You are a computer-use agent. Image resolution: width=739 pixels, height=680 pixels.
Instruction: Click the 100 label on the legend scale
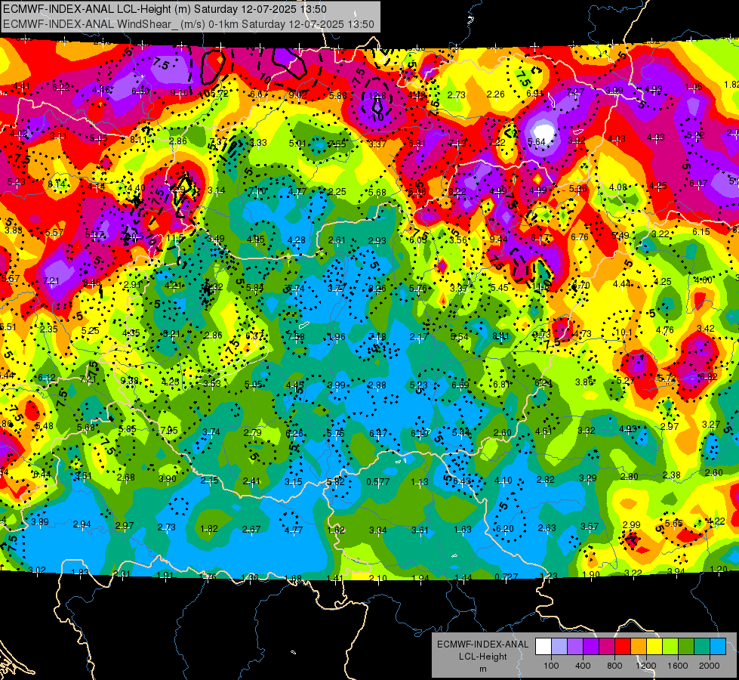551,666
